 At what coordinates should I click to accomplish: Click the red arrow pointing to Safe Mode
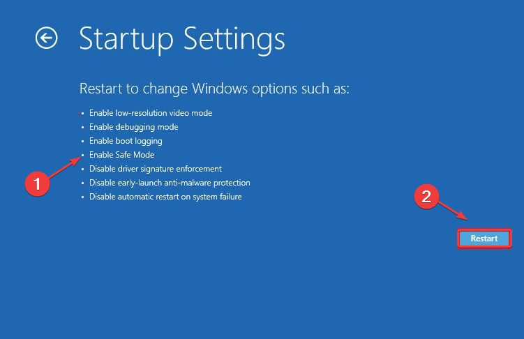click(x=65, y=167)
